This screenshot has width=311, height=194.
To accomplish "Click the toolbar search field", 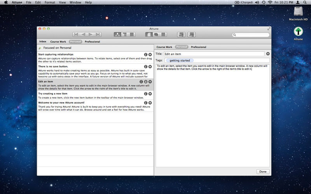I will [x=251, y=35].
